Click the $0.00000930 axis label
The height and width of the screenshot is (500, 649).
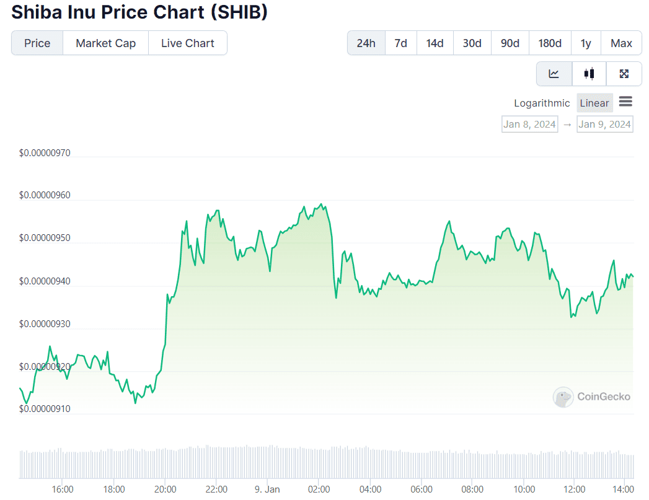[45, 324]
